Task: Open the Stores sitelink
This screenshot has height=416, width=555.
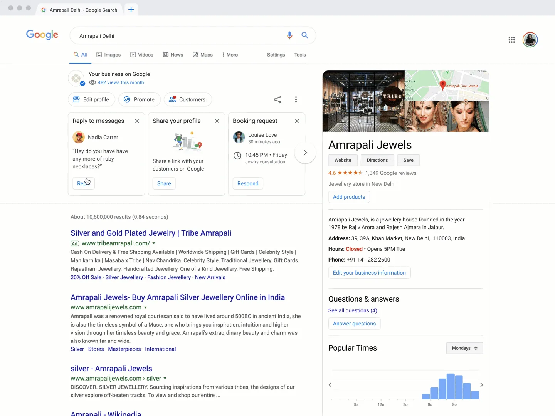Action: (96, 349)
